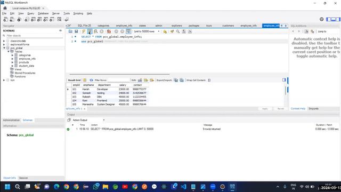Open Visual Studio Code from taskbar
Viewport: 341px width, 192px height.
(x=183, y=187)
